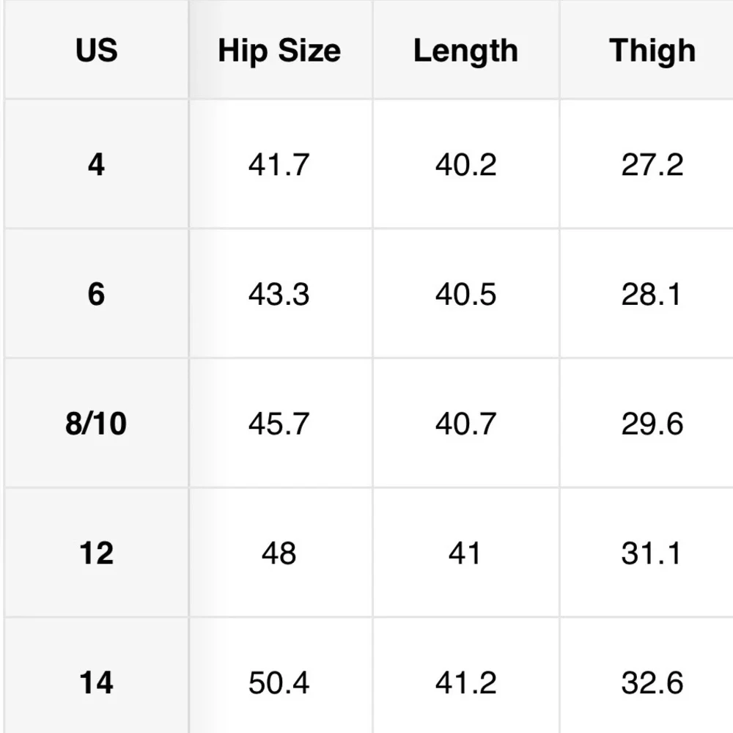Click thigh value 32.6

(652, 682)
